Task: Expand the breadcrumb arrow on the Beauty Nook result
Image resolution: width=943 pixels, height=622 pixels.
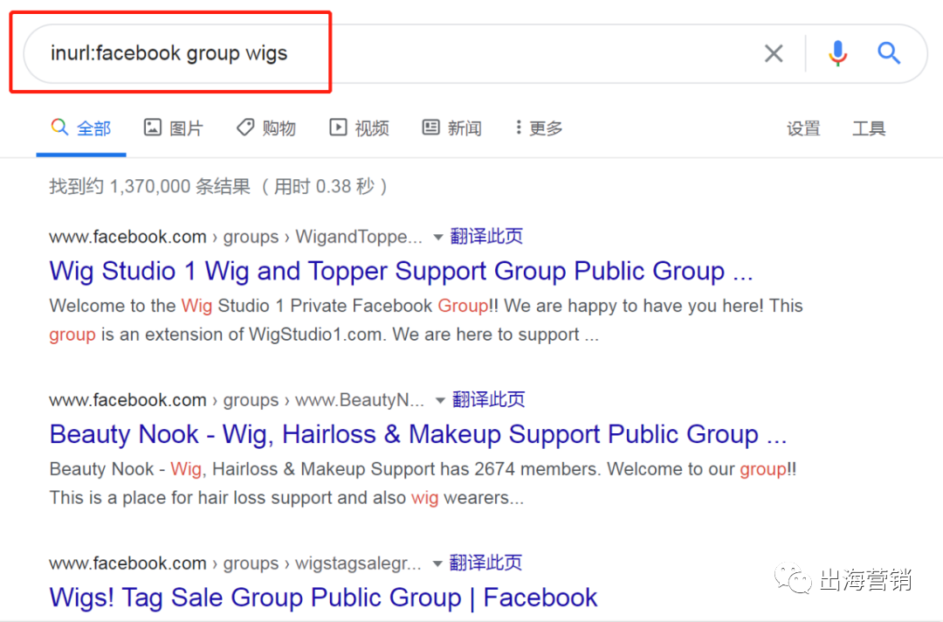Action: tap(440, 400)
